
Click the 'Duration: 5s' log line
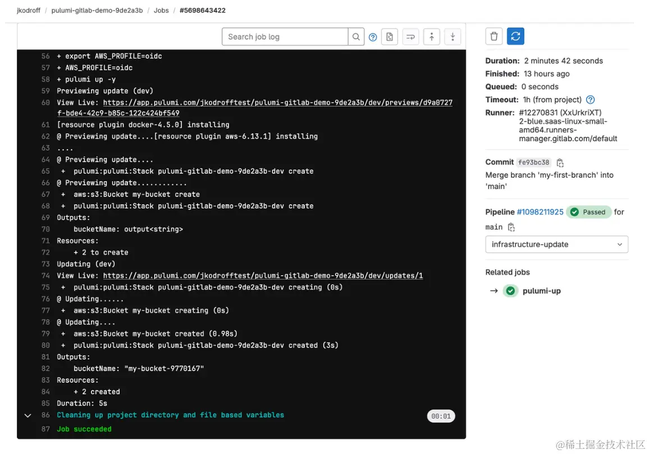82,403
